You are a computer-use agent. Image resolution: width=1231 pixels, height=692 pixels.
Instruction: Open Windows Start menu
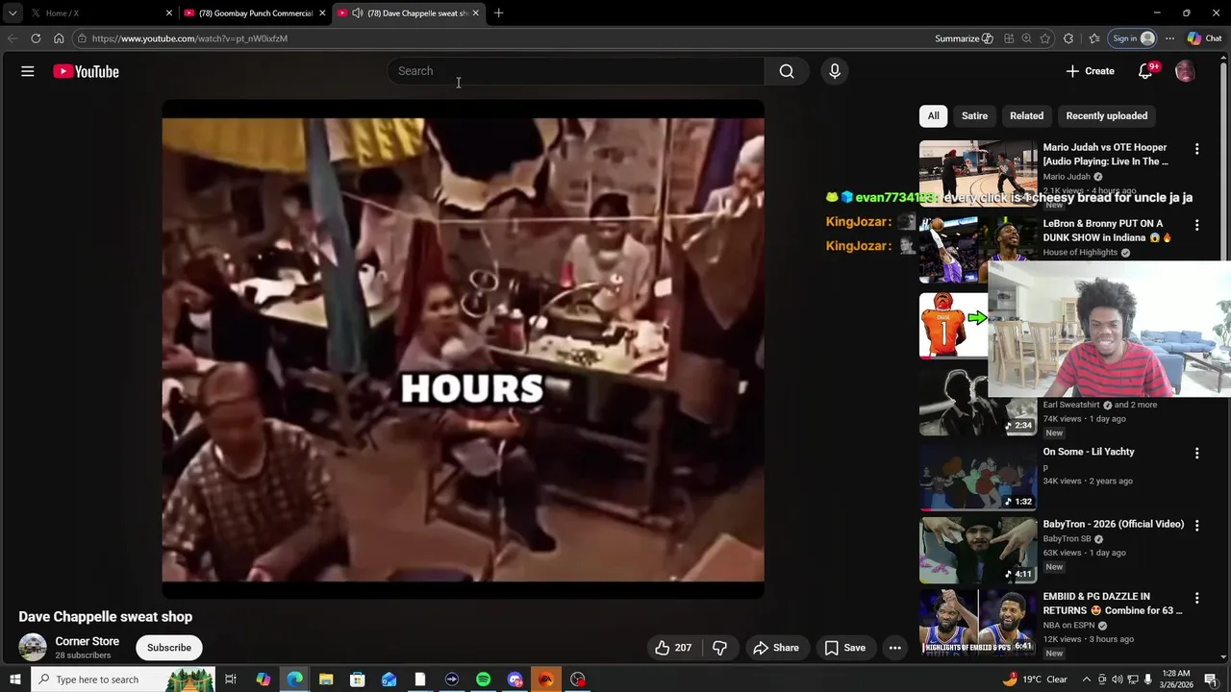point(14,680)
